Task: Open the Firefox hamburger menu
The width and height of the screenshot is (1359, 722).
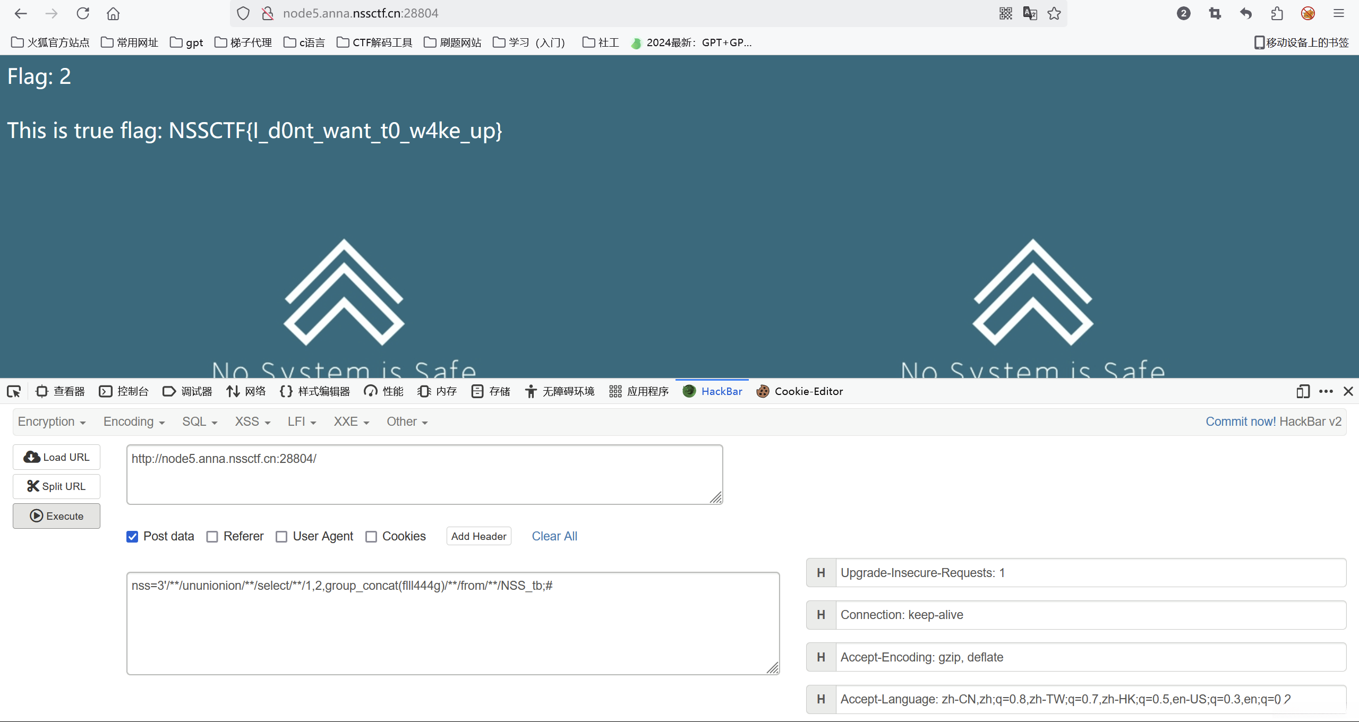Action: click(x=1339, y=13)
